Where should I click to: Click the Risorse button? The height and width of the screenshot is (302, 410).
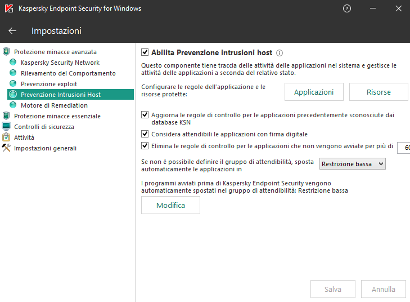(x=379, y=92)
